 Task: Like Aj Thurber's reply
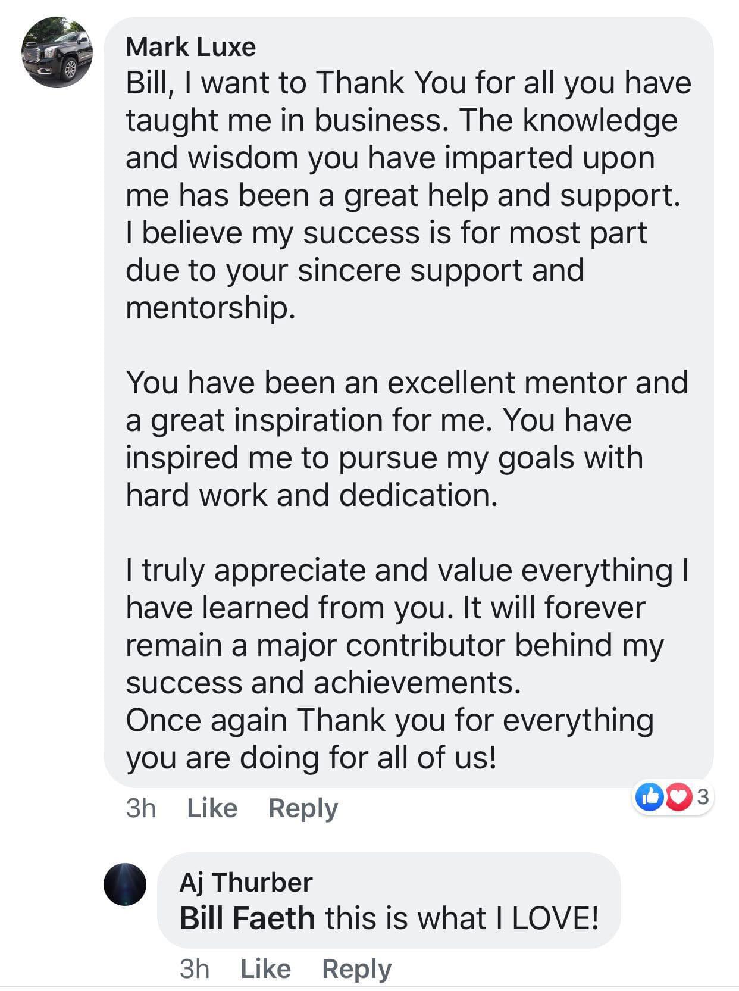click(x=265, y=968)
